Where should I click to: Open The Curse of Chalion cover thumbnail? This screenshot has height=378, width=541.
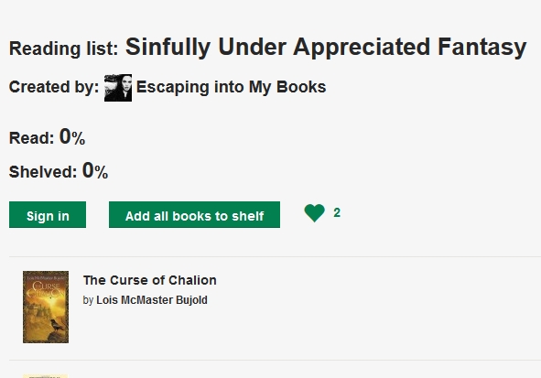[46, 307]
